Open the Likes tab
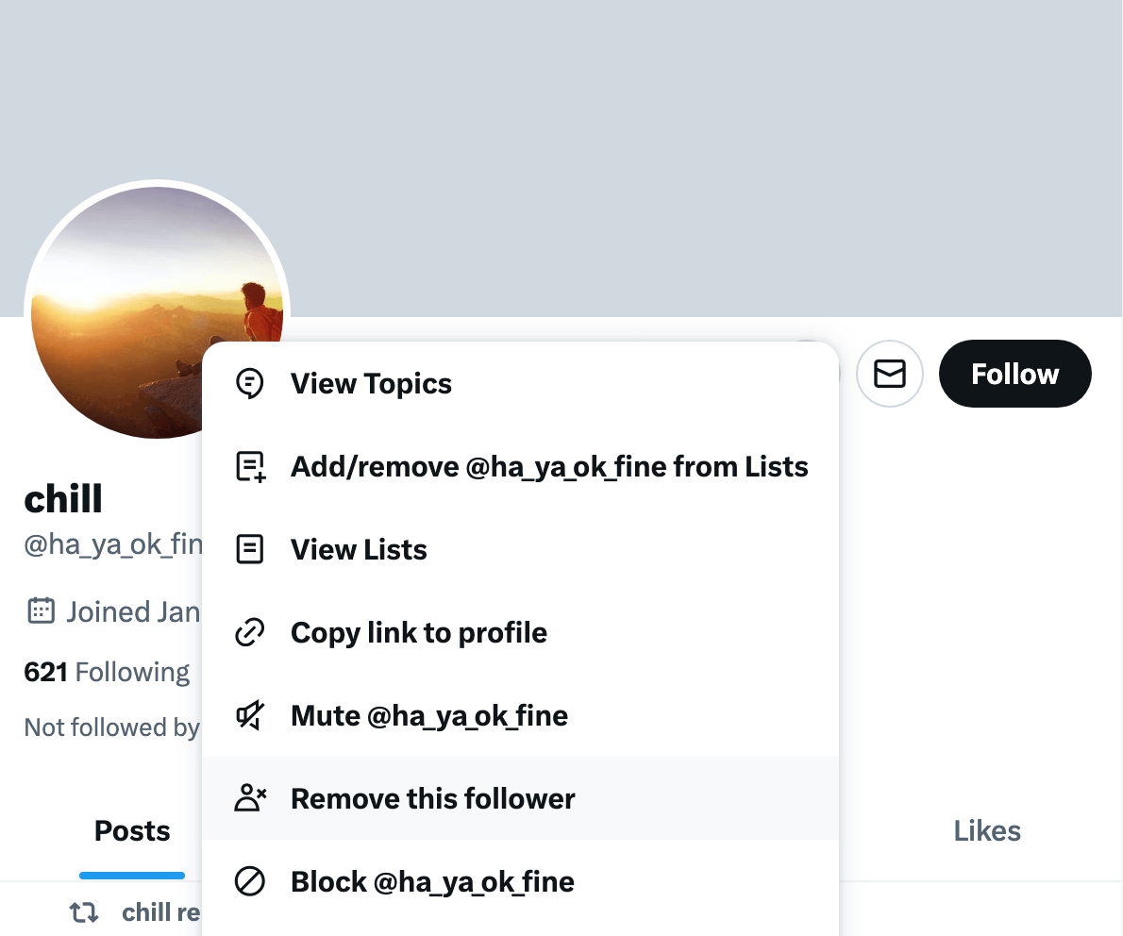 pos(987,831)
